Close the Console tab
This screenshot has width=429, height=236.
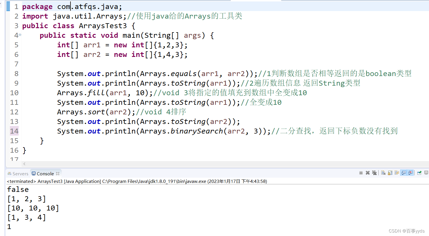tap(58, 173)
